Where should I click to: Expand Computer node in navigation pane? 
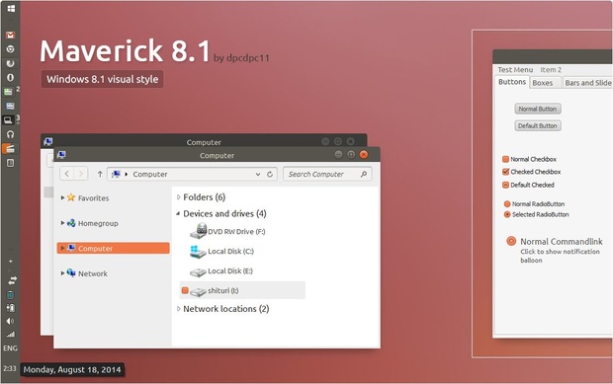click(62, 248)
